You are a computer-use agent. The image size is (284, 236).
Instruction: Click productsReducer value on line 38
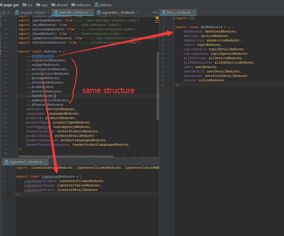(x=60, y=118)
